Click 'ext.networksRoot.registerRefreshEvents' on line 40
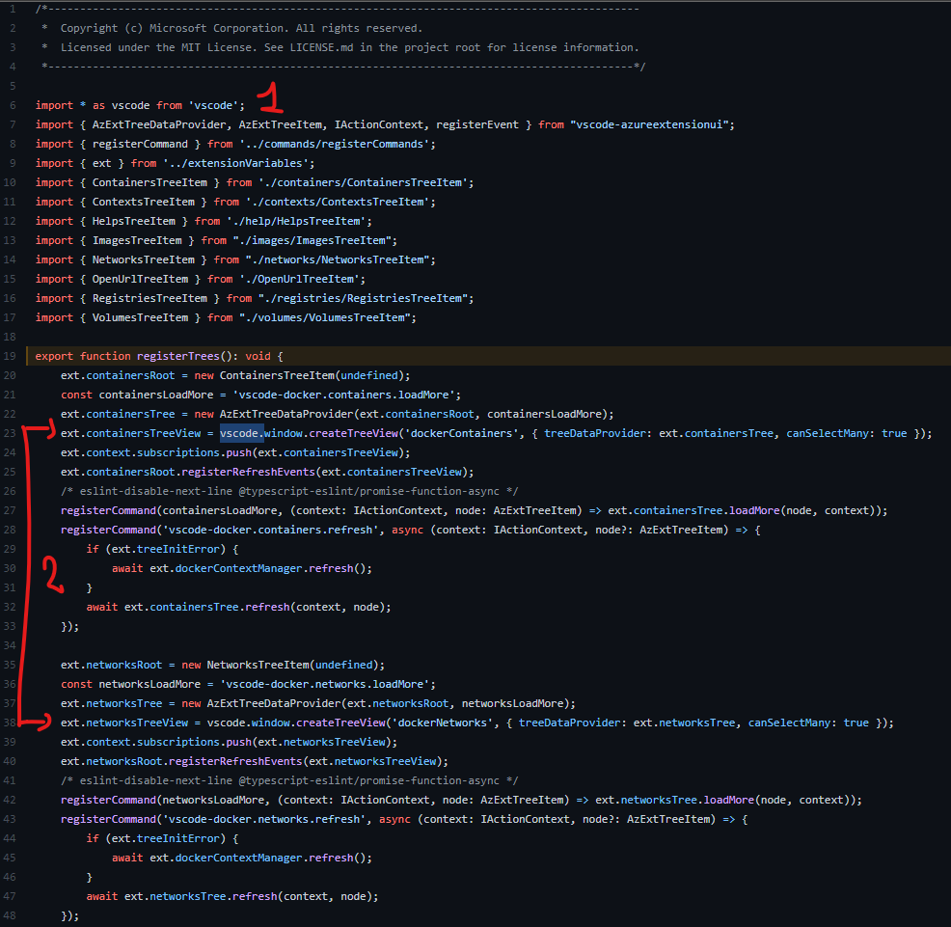This screenshot has height=927, width=951. [x=181, y=761]
